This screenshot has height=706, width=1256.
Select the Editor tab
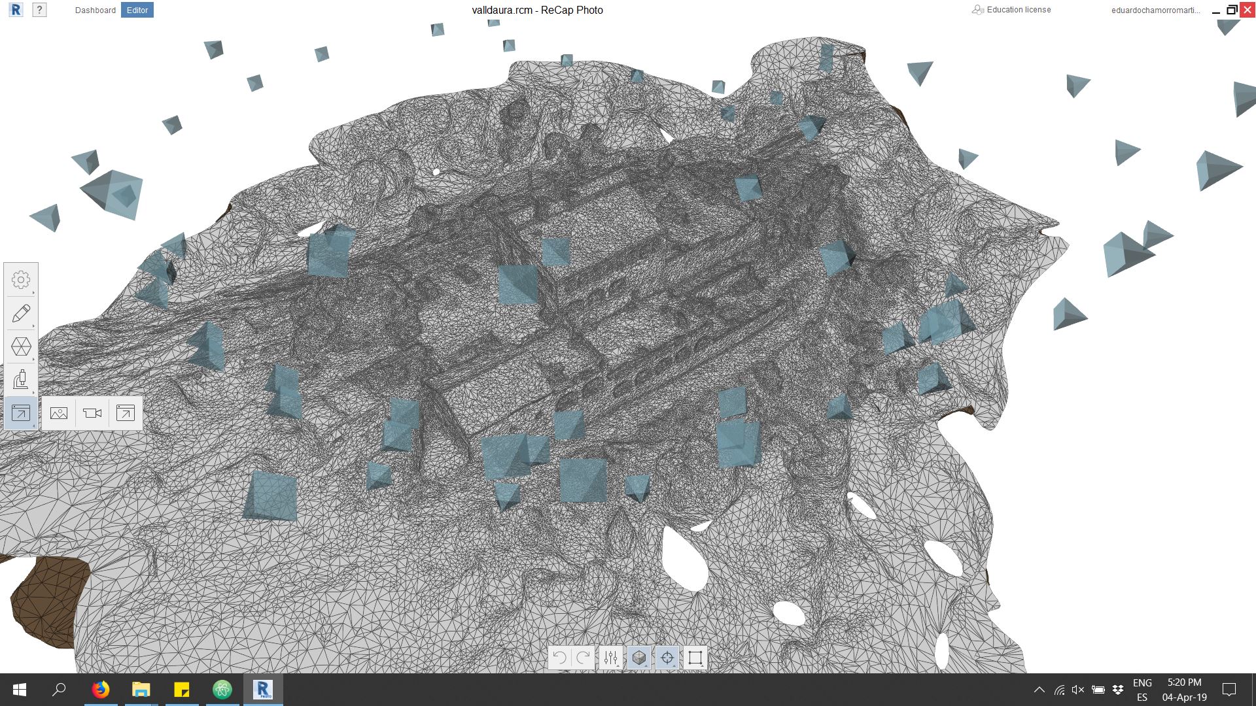137,10
